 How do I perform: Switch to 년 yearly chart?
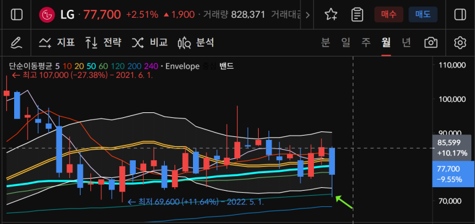coord(406,43)
